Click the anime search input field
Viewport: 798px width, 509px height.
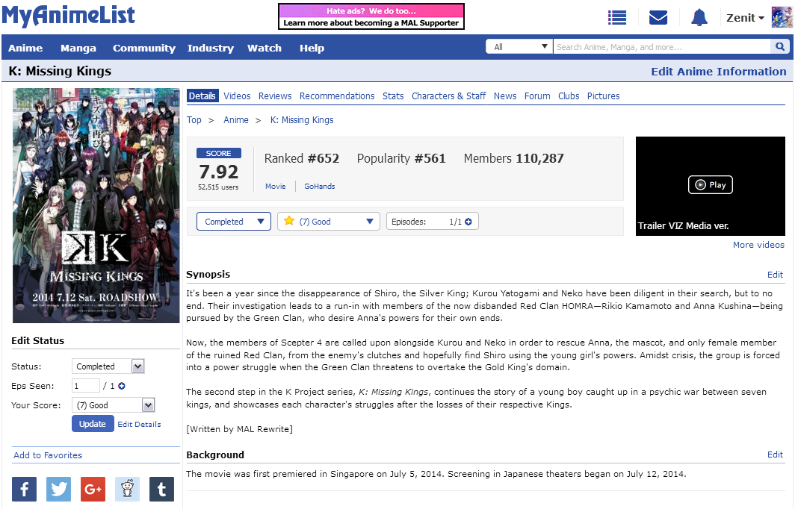click(x=661, y=47)
